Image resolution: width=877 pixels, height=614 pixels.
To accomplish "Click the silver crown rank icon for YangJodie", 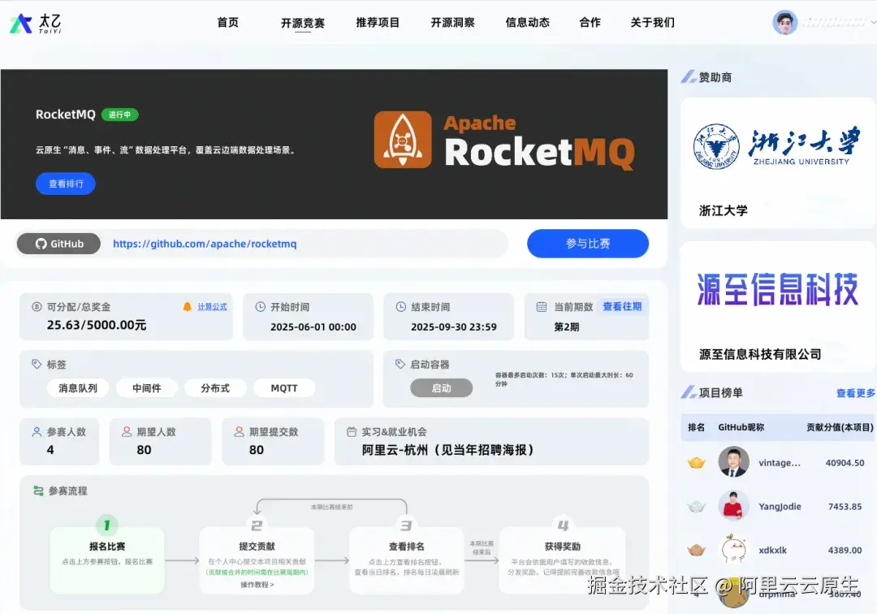I will click(697, 507).
